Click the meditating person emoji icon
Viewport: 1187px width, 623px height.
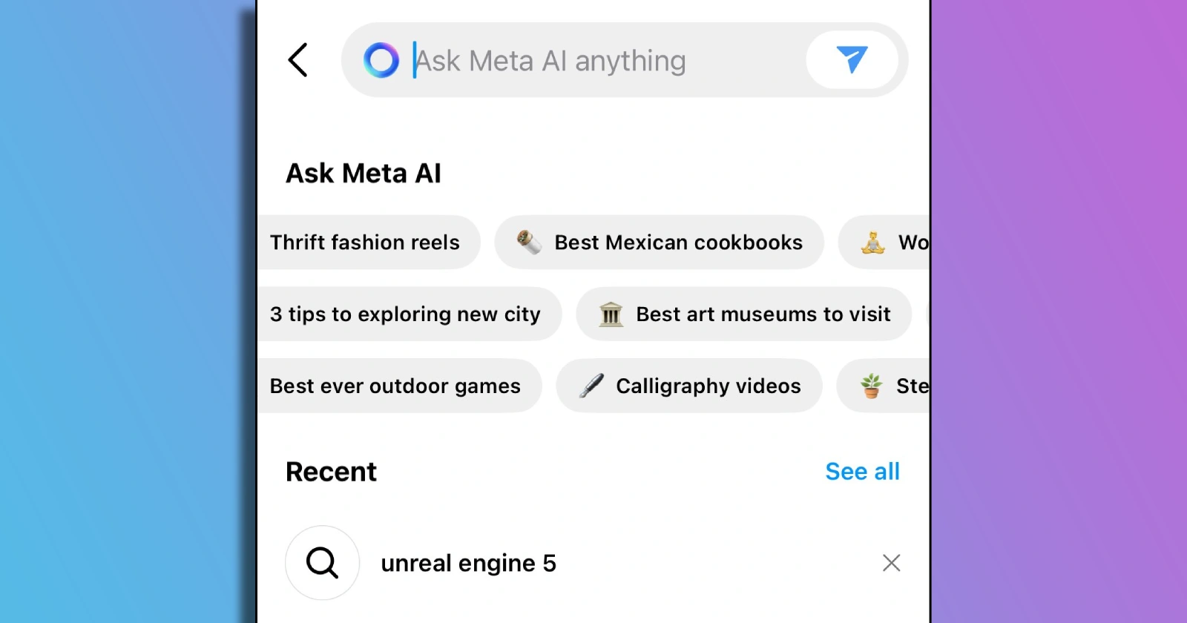pyautogui.click(x=873, y=242)
